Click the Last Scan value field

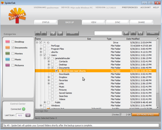pyautogui.click(x=20, y=115)
